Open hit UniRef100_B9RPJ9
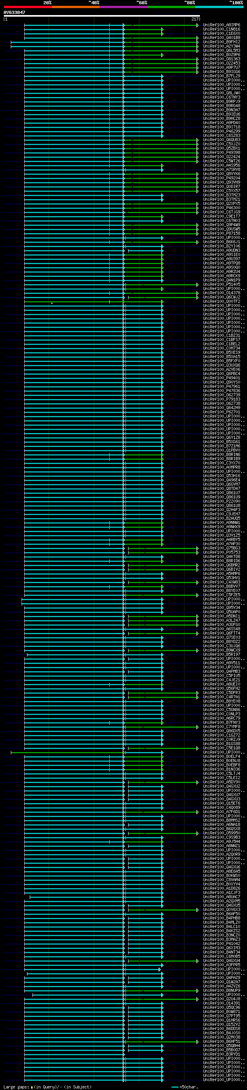The height and width of the screenshot is (1090, 247). click(x=222, y=102)
